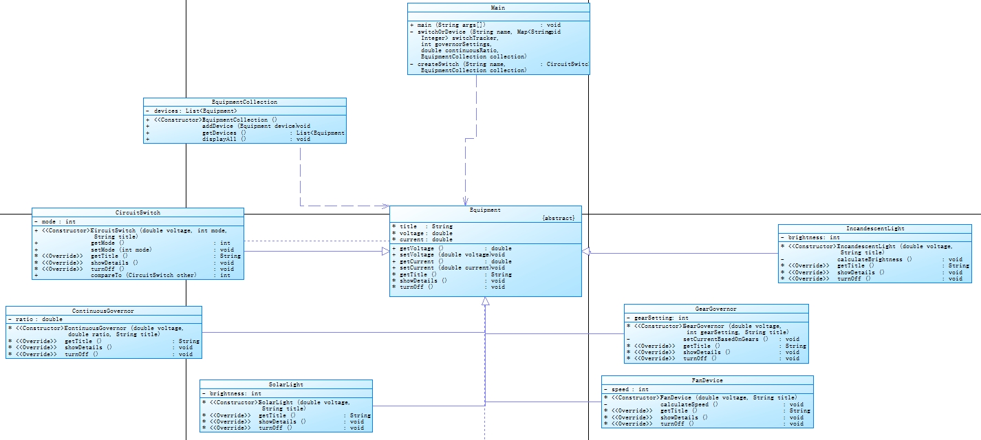
Task: Click the main (String args[]) method
Action: [x=485, y=25]
